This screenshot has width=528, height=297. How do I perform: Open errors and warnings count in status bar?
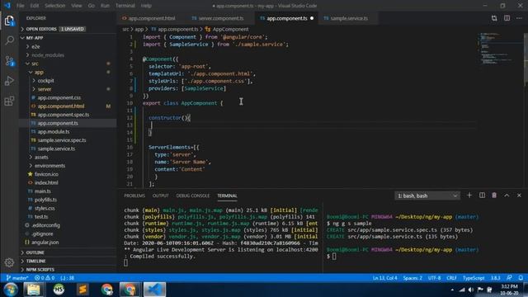45,278
